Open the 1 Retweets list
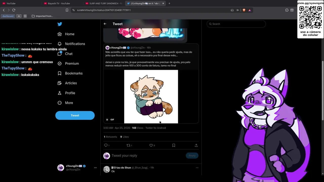Screen dimensions: 324x182 pyautogui.click(x=110, y=137)
